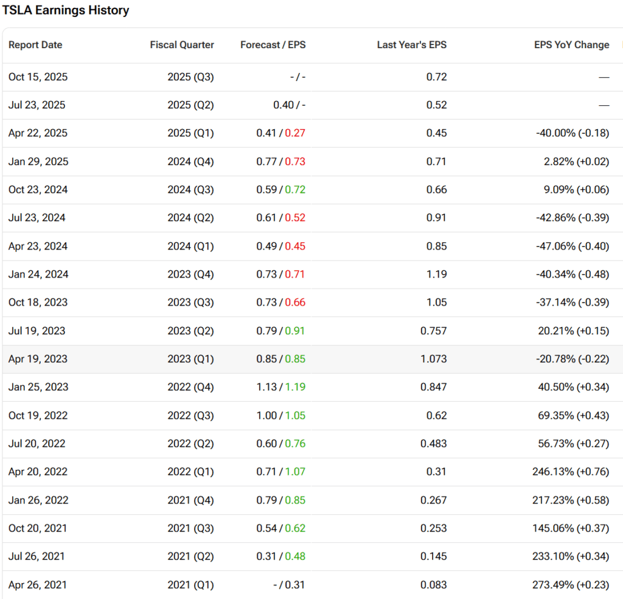Viewport: 623px width, 599px height.
Task: Click the 273.49% (+0.23) YoY change
Action: (x=571, y=585)
